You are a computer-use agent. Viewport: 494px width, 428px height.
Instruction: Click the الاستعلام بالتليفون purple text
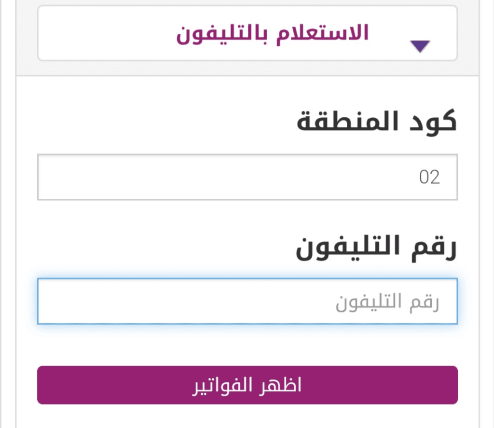click(x=273, y=33)
